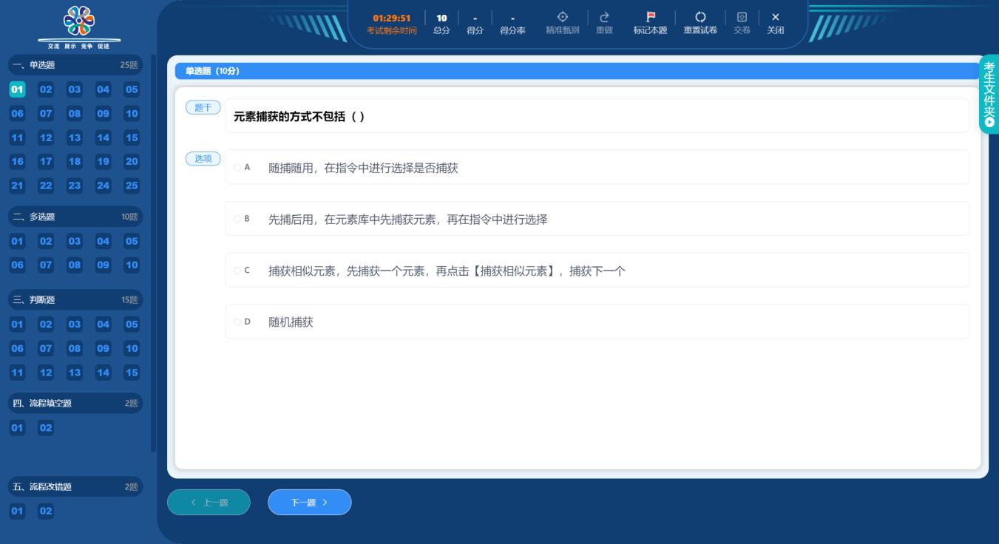Jump to single-choice question 17
The width and height of the screenshot is (999, 544).
(46, 161)
